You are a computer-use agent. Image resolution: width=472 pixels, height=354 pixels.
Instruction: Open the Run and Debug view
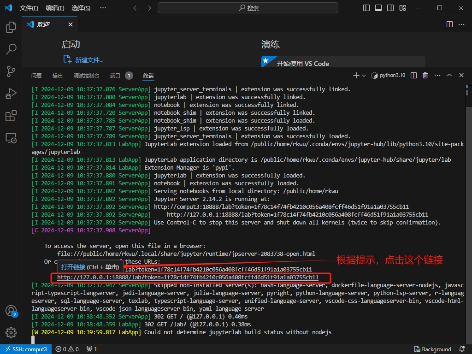coord(11,94)
